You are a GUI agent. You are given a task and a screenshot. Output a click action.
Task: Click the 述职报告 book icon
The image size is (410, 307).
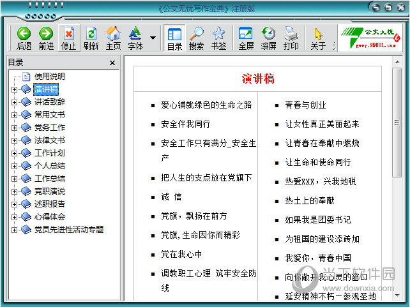pyautogui.click(x=26, y=204)
